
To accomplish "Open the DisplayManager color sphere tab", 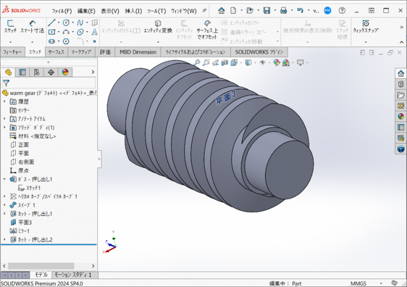I will (x=65, y=72).
